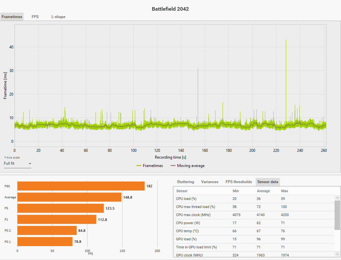Click the CPU max clock max value 4200
The width and height of the screenshot is (341, 260).
tap(285, 215)
